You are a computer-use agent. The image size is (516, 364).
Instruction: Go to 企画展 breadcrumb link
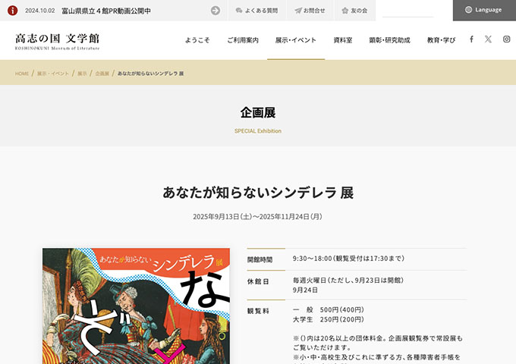point(102,74)
